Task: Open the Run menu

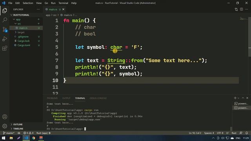Action: [53, 3]
